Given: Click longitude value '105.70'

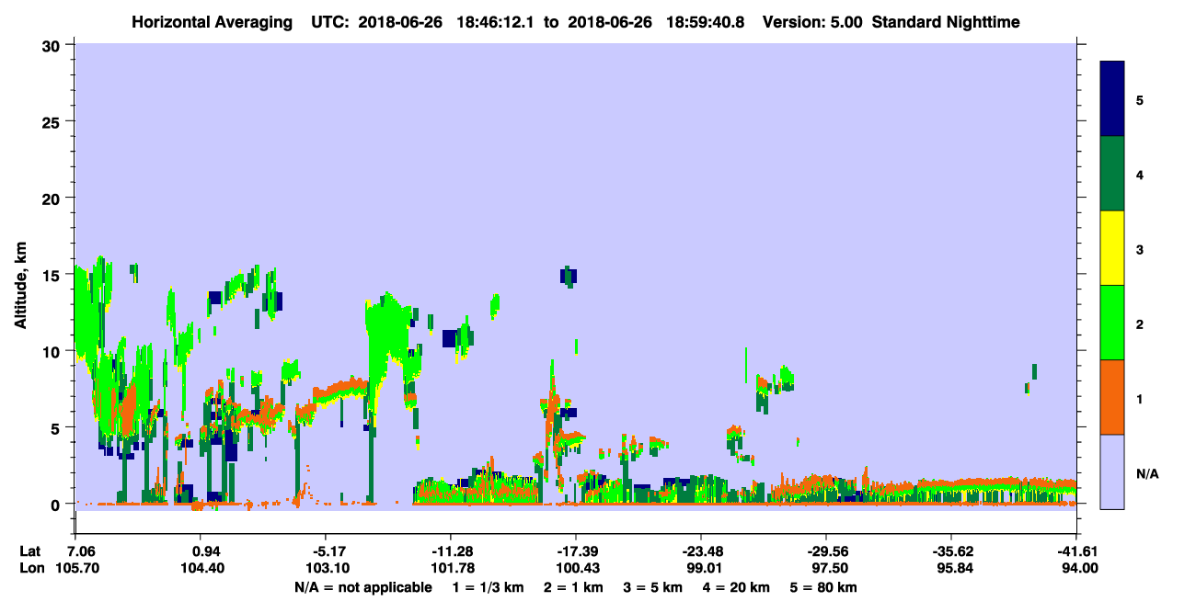Looking at the screenshot, I should click(x=75, y=568).
